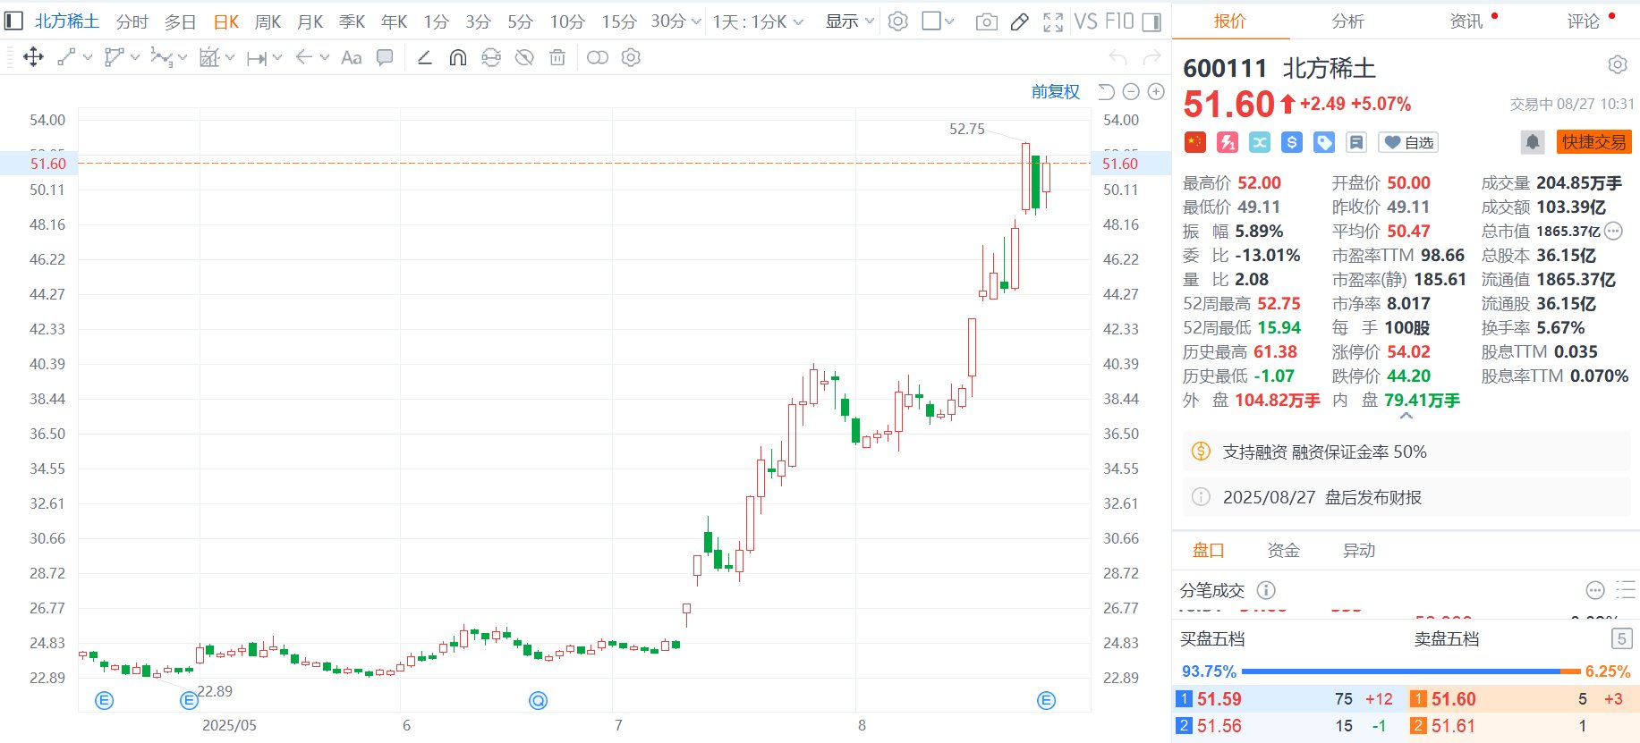Click VS compare button
Image resolution: width=1640 pixels, height=743 pixels.
[1085, 21]
